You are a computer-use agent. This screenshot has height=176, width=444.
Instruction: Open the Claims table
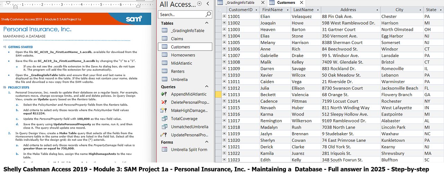click(185, 39)
